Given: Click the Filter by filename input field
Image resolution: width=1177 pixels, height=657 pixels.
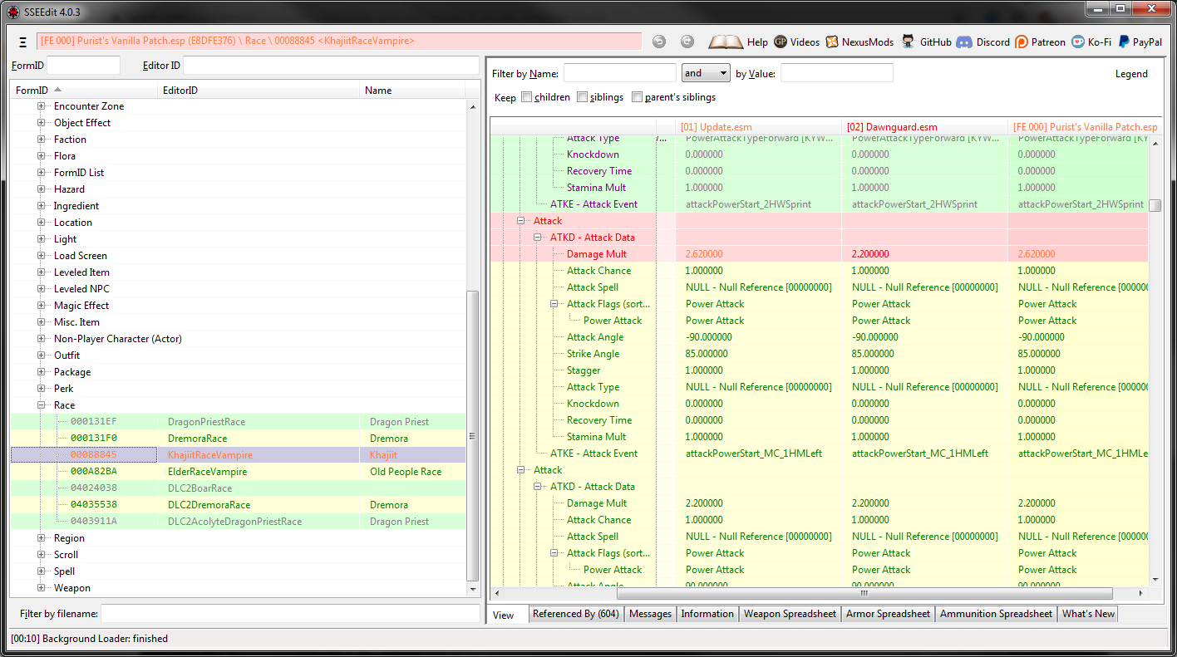Looking at the screenshot, I should 289,614.
